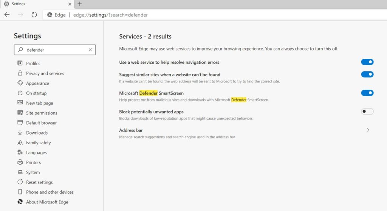
Task: Open Privacy and services section
Action: [x=45, y=73]
